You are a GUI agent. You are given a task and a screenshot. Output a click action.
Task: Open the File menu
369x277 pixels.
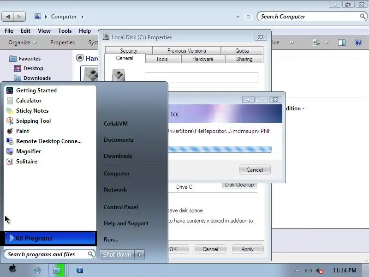(x=9, y=31)
